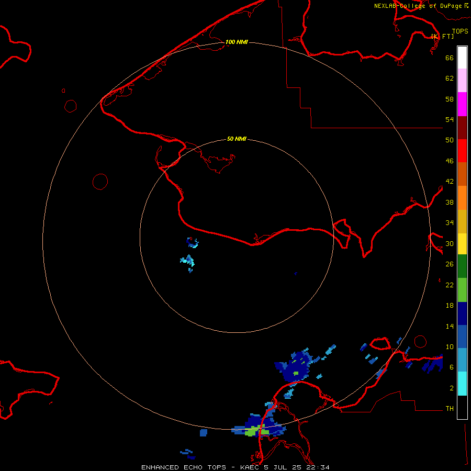
Task: Pick the magenta color band in the legend
Action: pos(462,104)
